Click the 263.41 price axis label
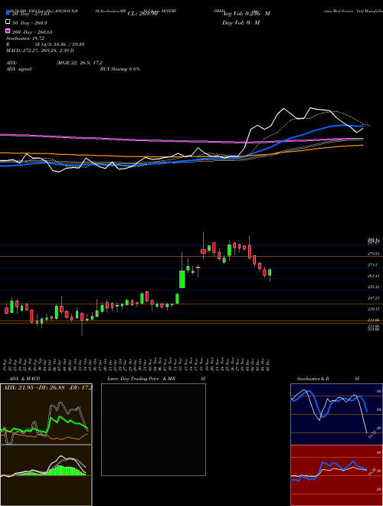The image size is (383, 506). coord(373,276)
